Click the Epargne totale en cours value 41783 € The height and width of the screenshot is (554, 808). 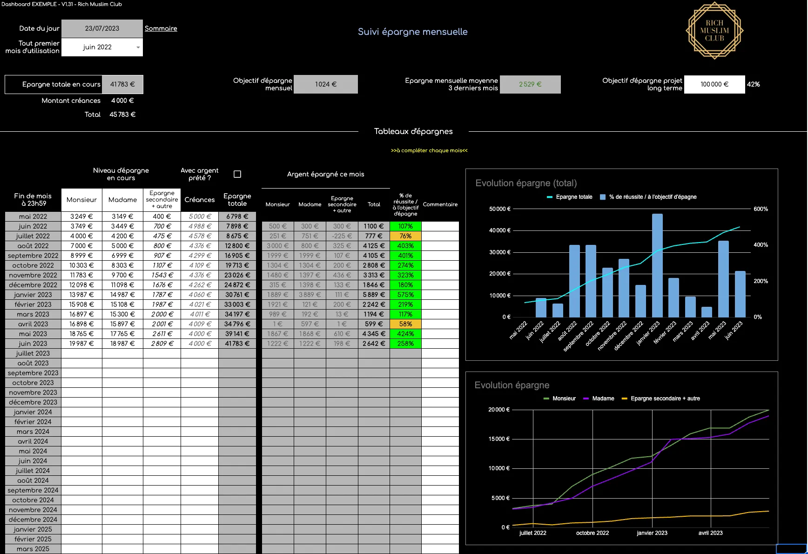click(x=122, y=84)
